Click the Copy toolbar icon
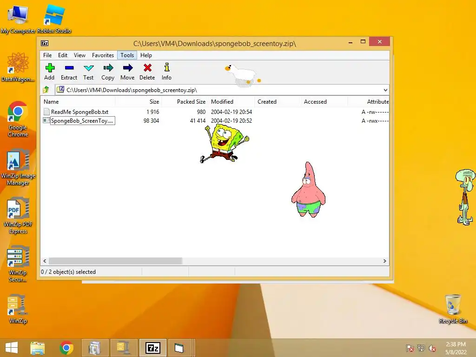This screenshot has height=357, width=476. coord(108,72)
